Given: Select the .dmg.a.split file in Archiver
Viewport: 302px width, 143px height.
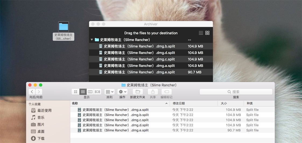Looking at the screenshot, I should tap(151, 66).
